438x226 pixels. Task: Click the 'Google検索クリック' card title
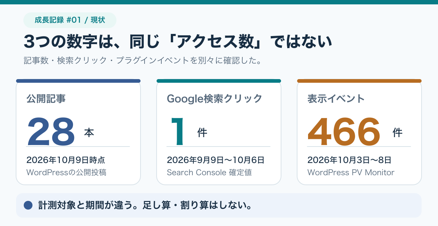(x=215, y=98)
